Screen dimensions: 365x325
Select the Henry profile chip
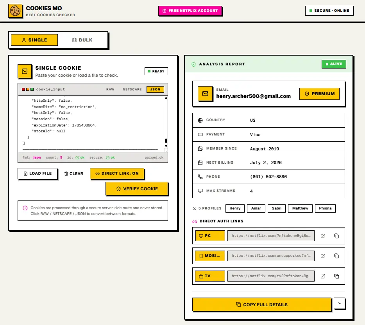(x=235, y=208)
